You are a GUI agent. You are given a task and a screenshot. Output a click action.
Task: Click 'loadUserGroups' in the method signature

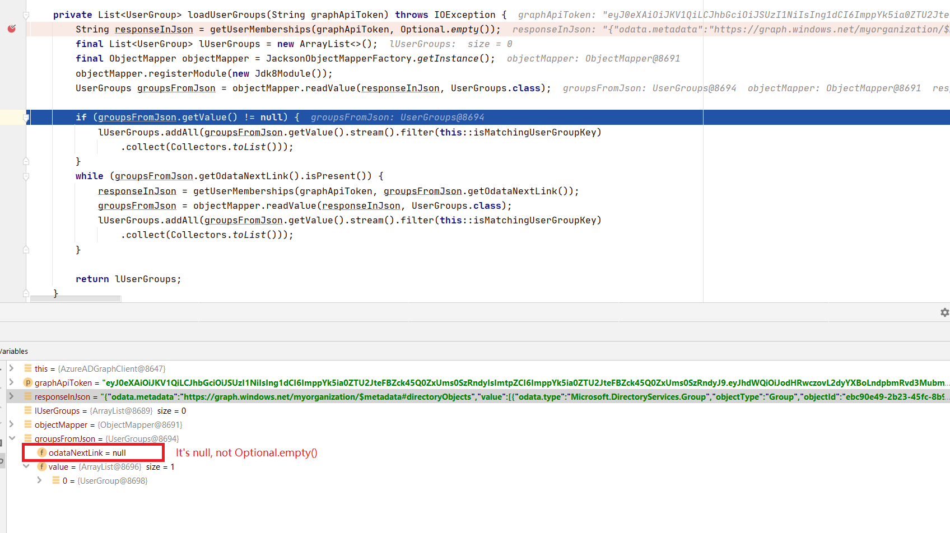(226, 15)
